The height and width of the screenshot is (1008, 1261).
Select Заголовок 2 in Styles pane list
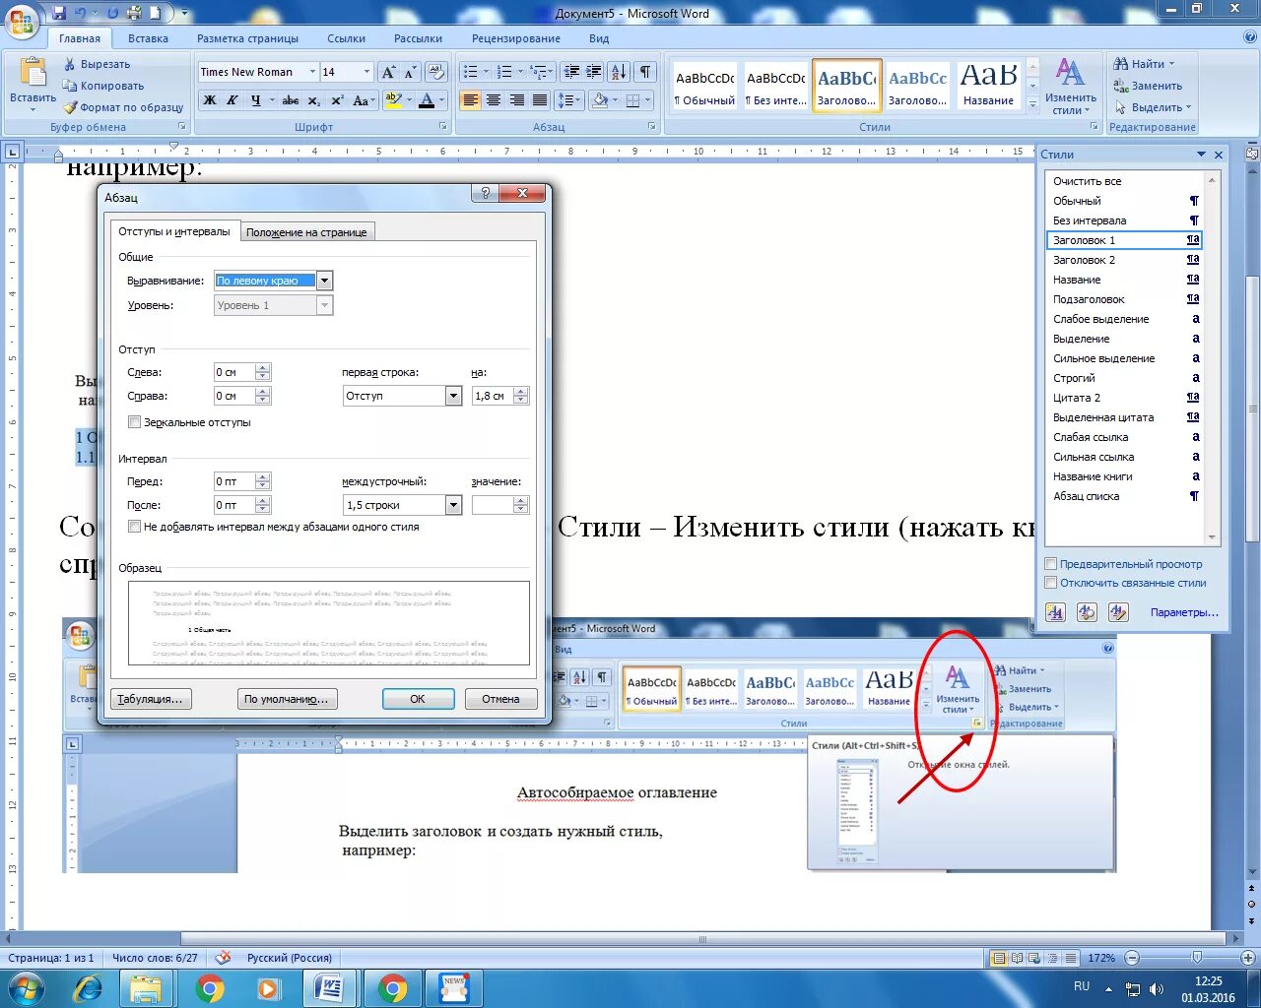click(1124, 260)
